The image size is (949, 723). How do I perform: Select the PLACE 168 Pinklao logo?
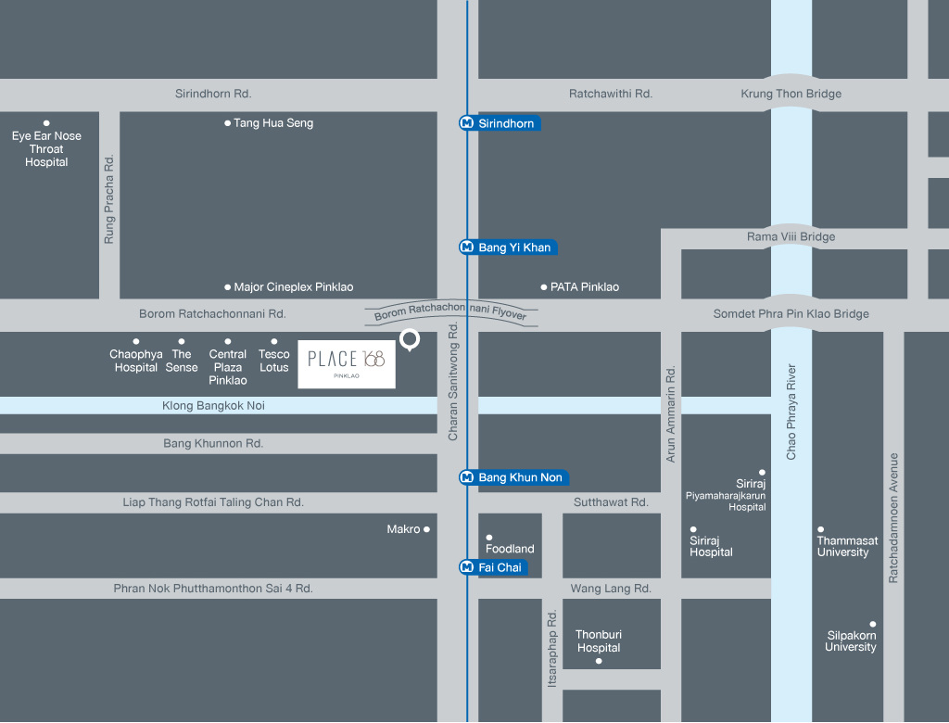click(347, 363)
